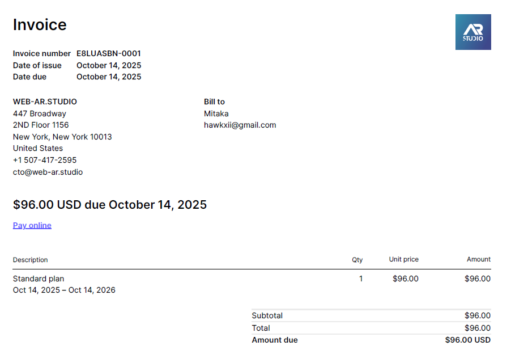The width and height of the screenshot is (511, 350).
Task: Click the Amount column header
Action: click(x=478, y=259)
